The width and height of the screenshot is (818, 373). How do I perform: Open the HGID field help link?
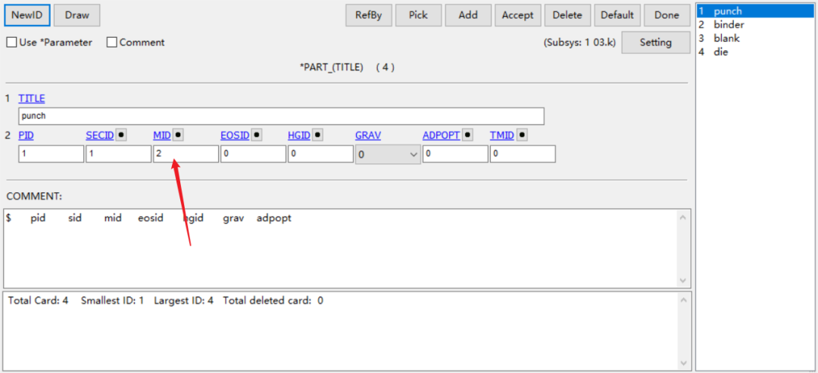coord(299,135)
